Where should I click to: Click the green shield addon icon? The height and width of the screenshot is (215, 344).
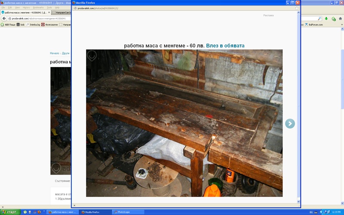[x=333, y=19]
